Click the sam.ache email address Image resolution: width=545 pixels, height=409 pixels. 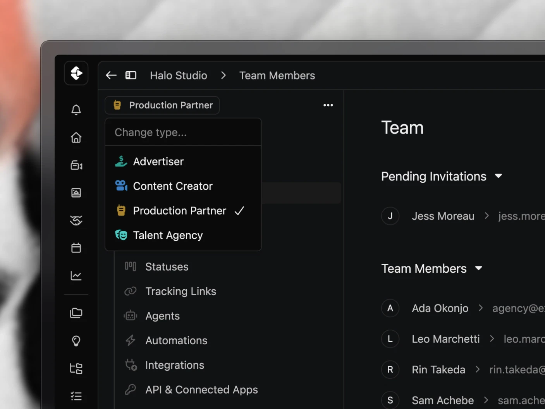521,400
